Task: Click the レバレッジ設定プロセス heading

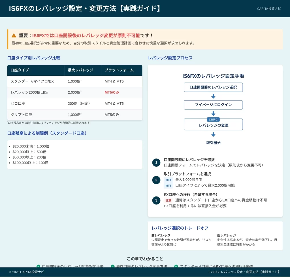Action: (170, 58)
